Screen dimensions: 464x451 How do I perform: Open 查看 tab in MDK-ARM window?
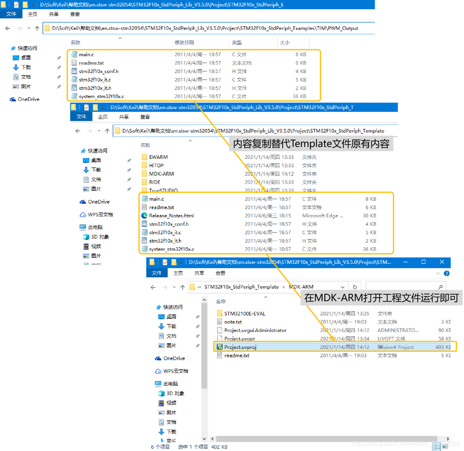(220, 273)
